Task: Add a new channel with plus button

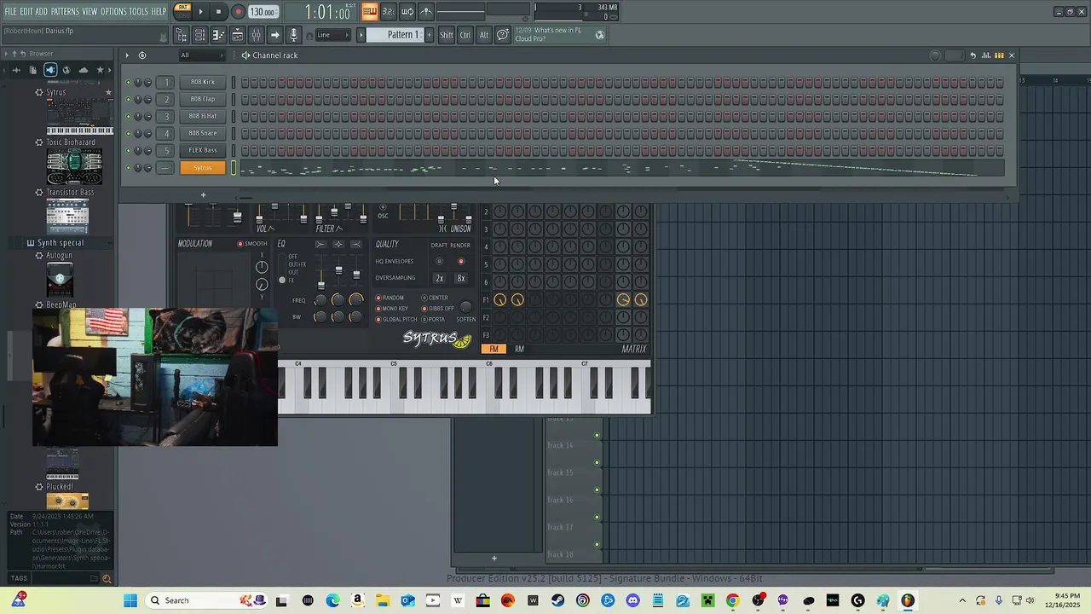Action: coord(203,195)
